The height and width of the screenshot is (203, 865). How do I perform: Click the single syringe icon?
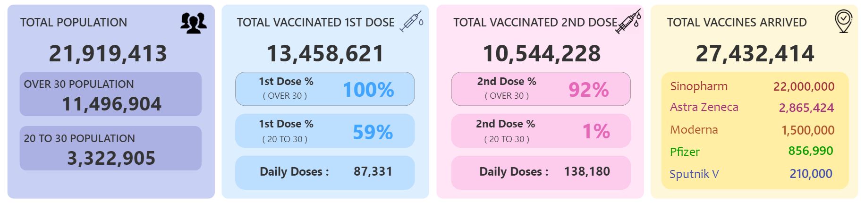pyautogui.click(x=412, y=22)
